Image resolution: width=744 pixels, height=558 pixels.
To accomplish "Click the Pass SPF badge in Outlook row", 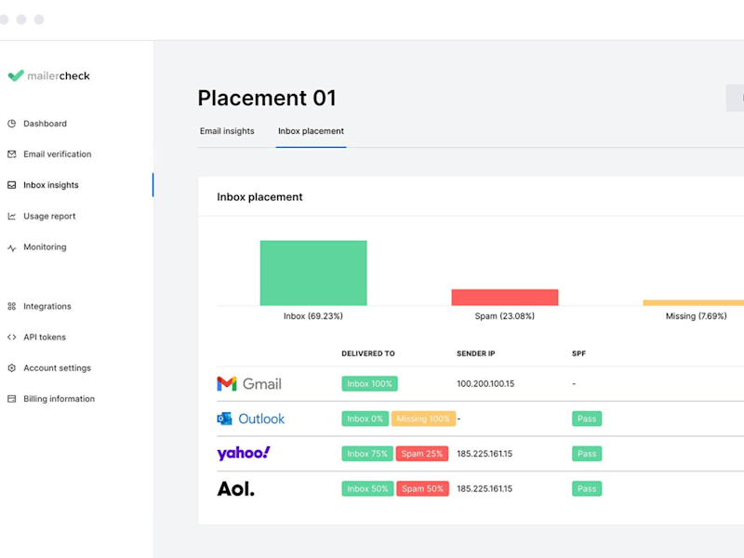I will 587,418.
